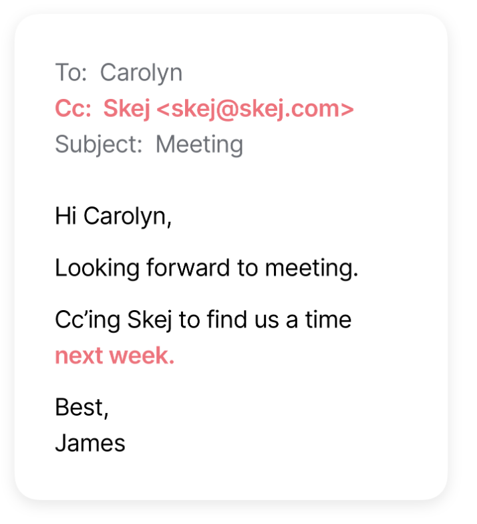This screenshot has height=524, width=477.
Task: Click the find us a time phrase
Action: [x=279, y=319]
